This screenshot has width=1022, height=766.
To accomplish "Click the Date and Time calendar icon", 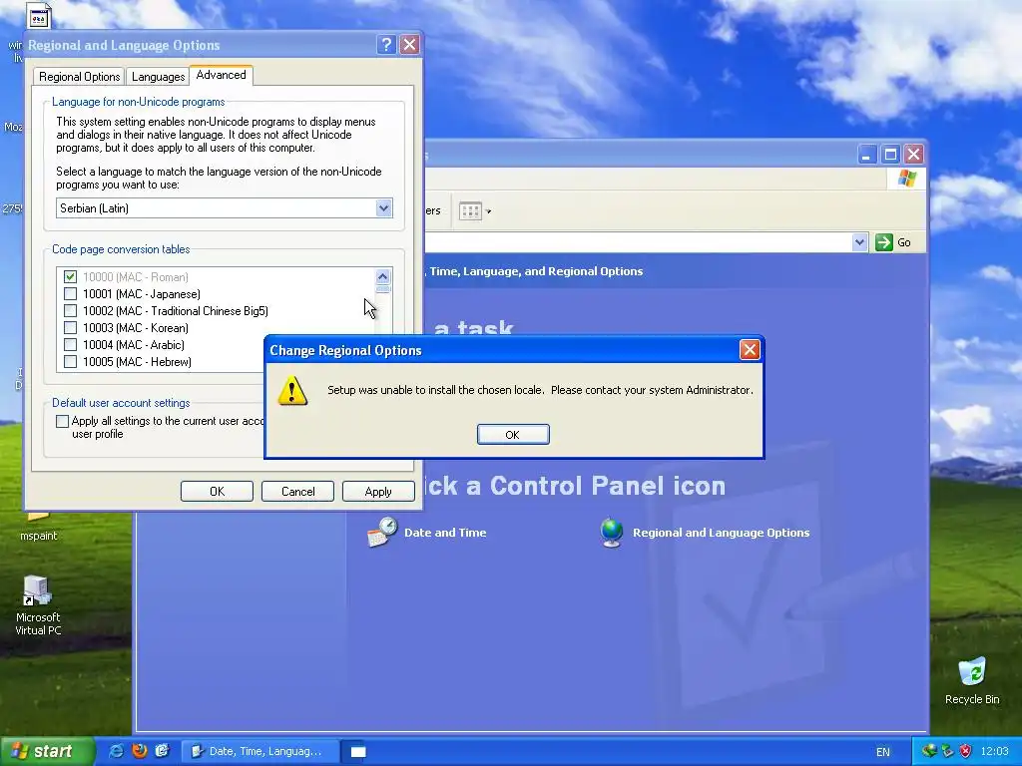I will pyautogui.click(x=382, y=533).
